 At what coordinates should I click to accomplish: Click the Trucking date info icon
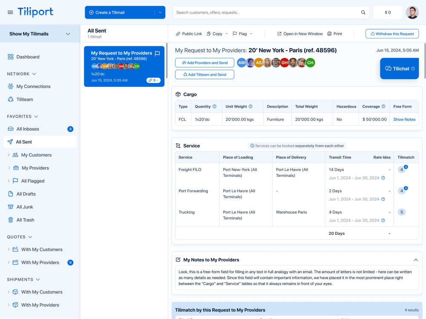click(x=383, y=220)
